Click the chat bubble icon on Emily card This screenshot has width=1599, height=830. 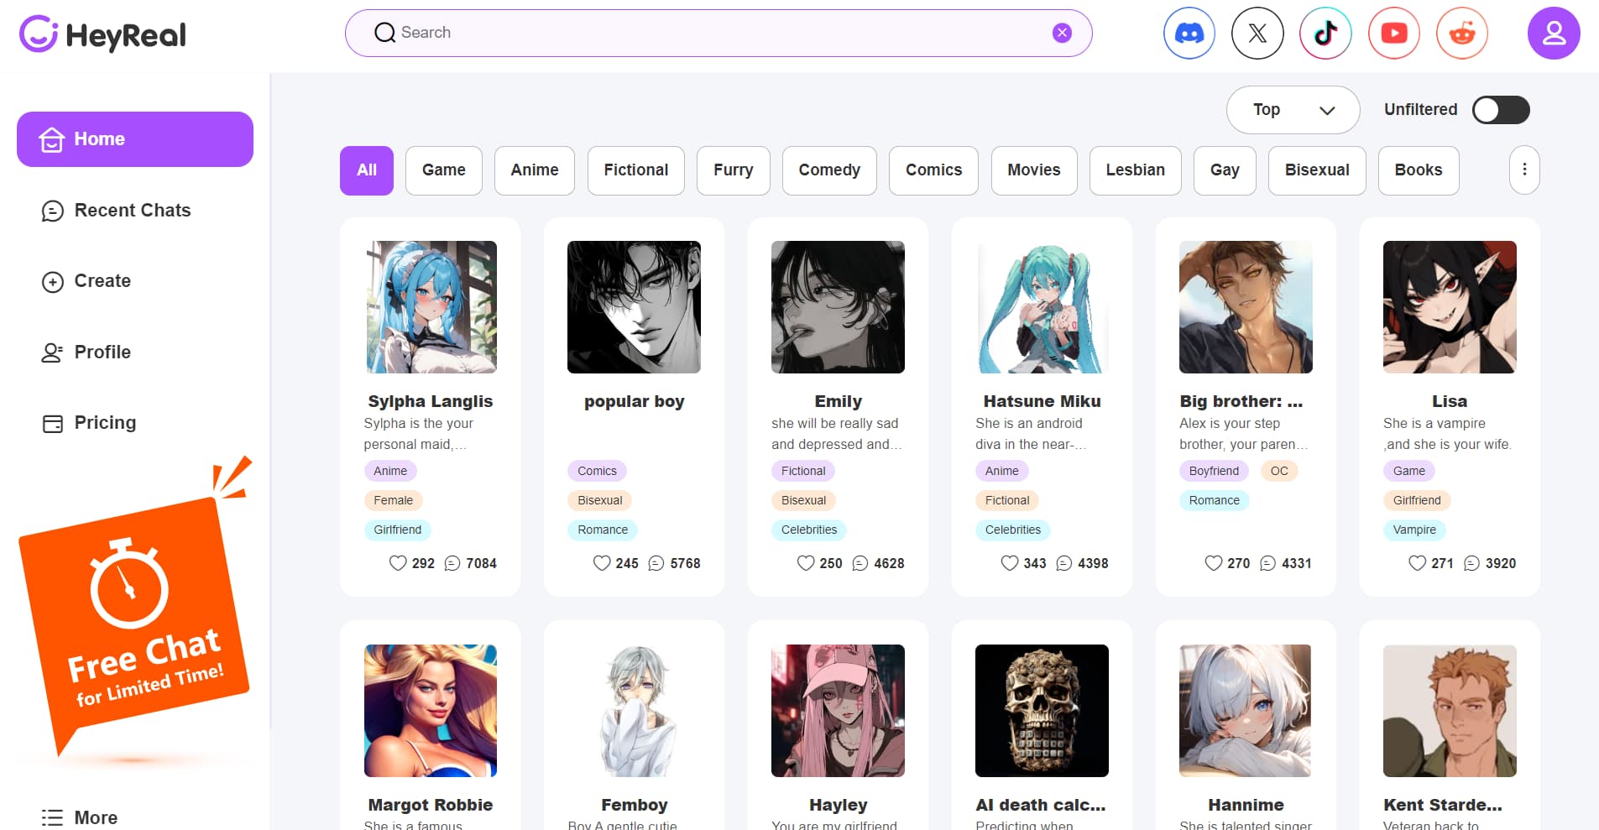point(860,563)
